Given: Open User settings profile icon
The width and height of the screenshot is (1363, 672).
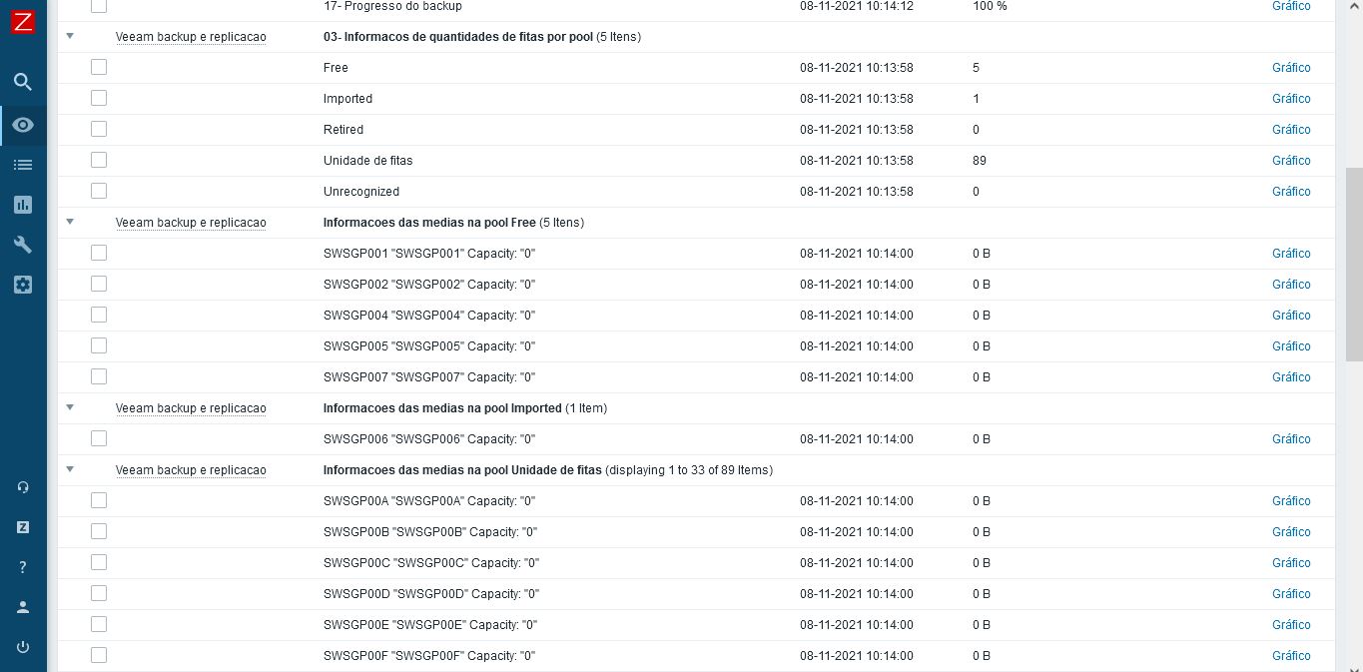Looking at the screenshot, I should (23, 607).
